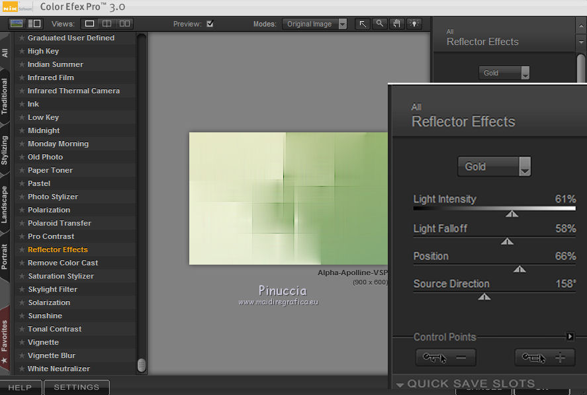Select the Remove Color Cast filter
Image resolution: width=587 pixels, height=395 pixels.
[x=63, y=263]
